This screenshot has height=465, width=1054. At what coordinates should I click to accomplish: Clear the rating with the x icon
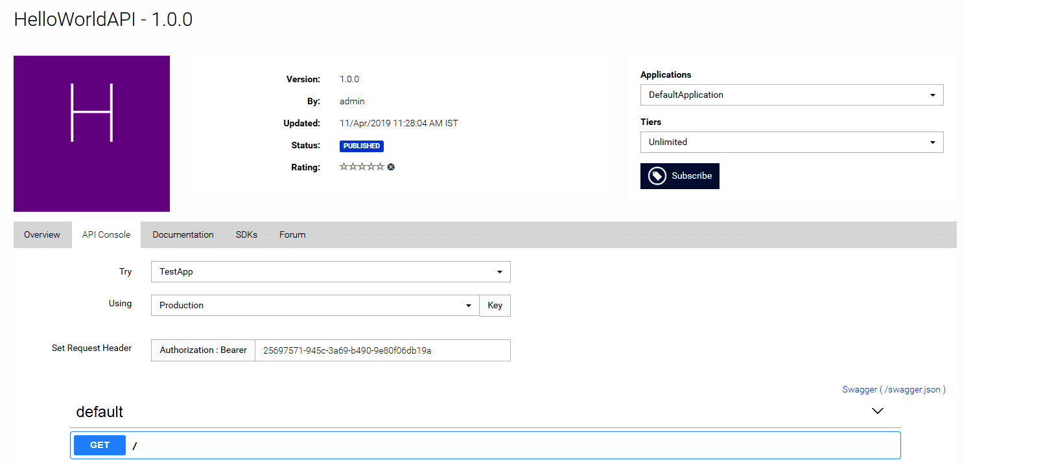pos(391,167)
